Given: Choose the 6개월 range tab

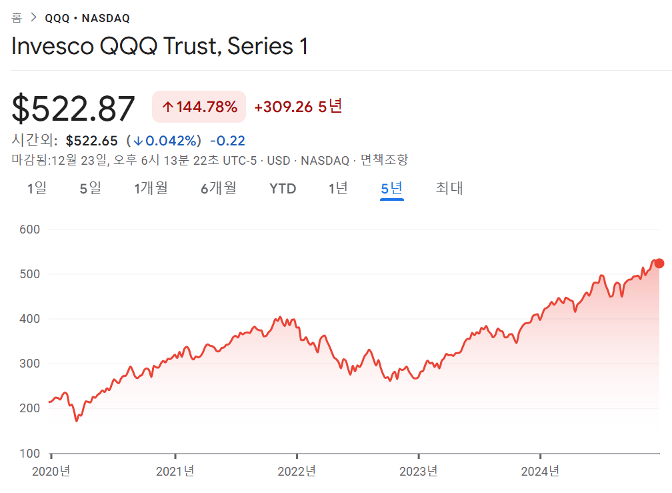Looking at the screenshot, I should [x=219, y=189].
